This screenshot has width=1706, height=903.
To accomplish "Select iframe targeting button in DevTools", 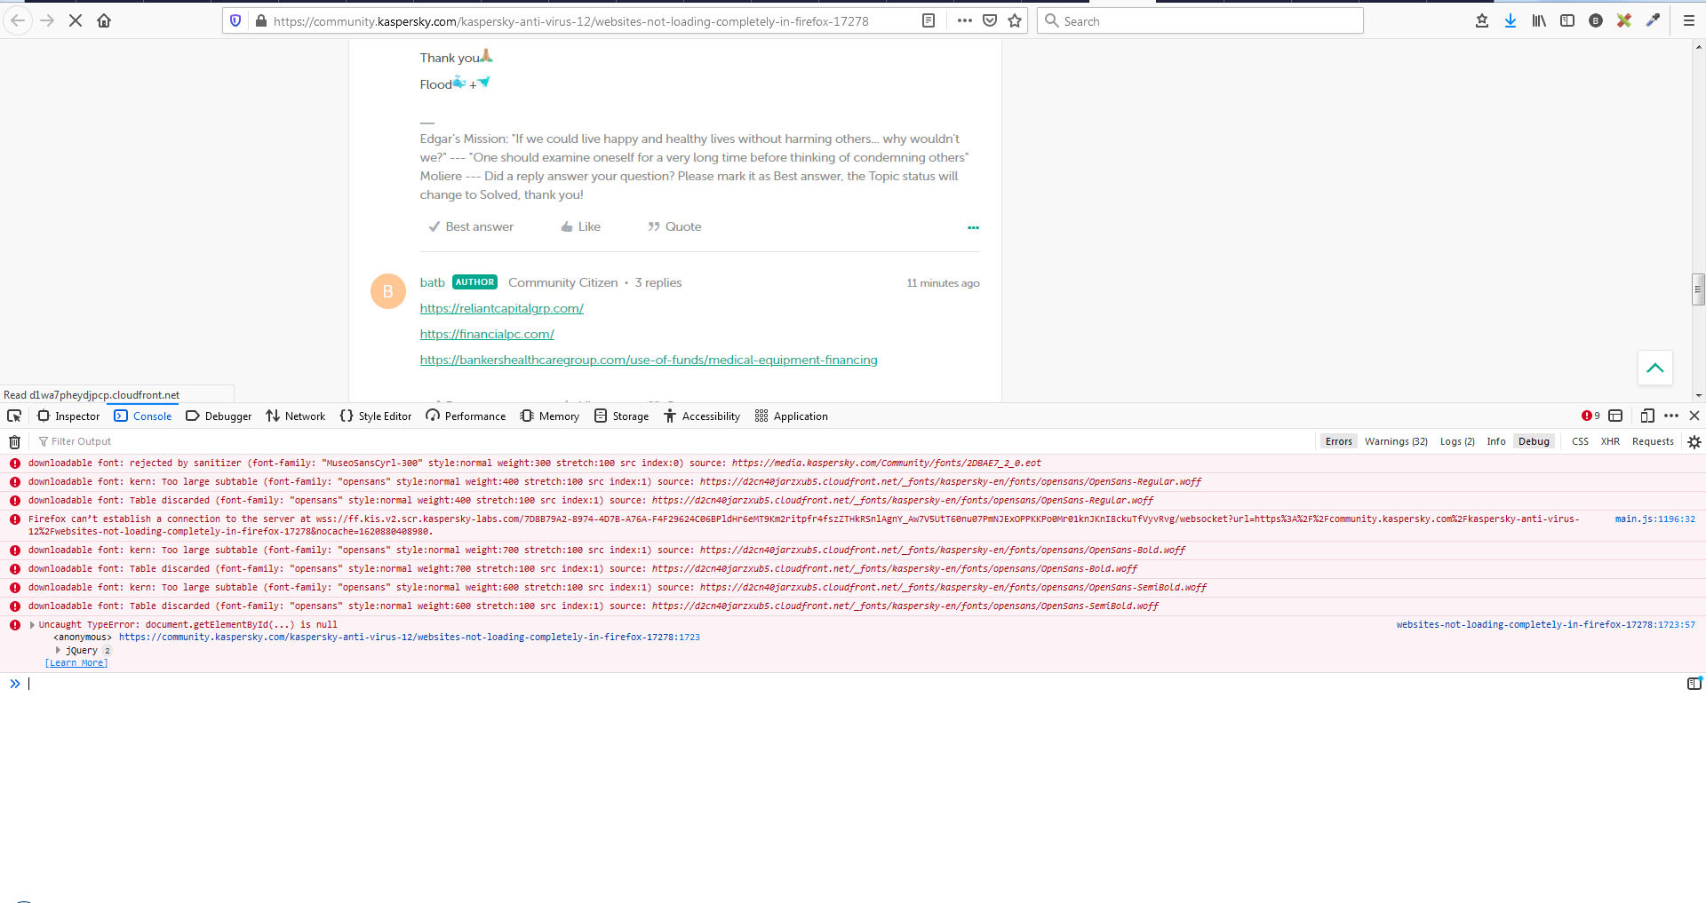I will [1615, 416].
